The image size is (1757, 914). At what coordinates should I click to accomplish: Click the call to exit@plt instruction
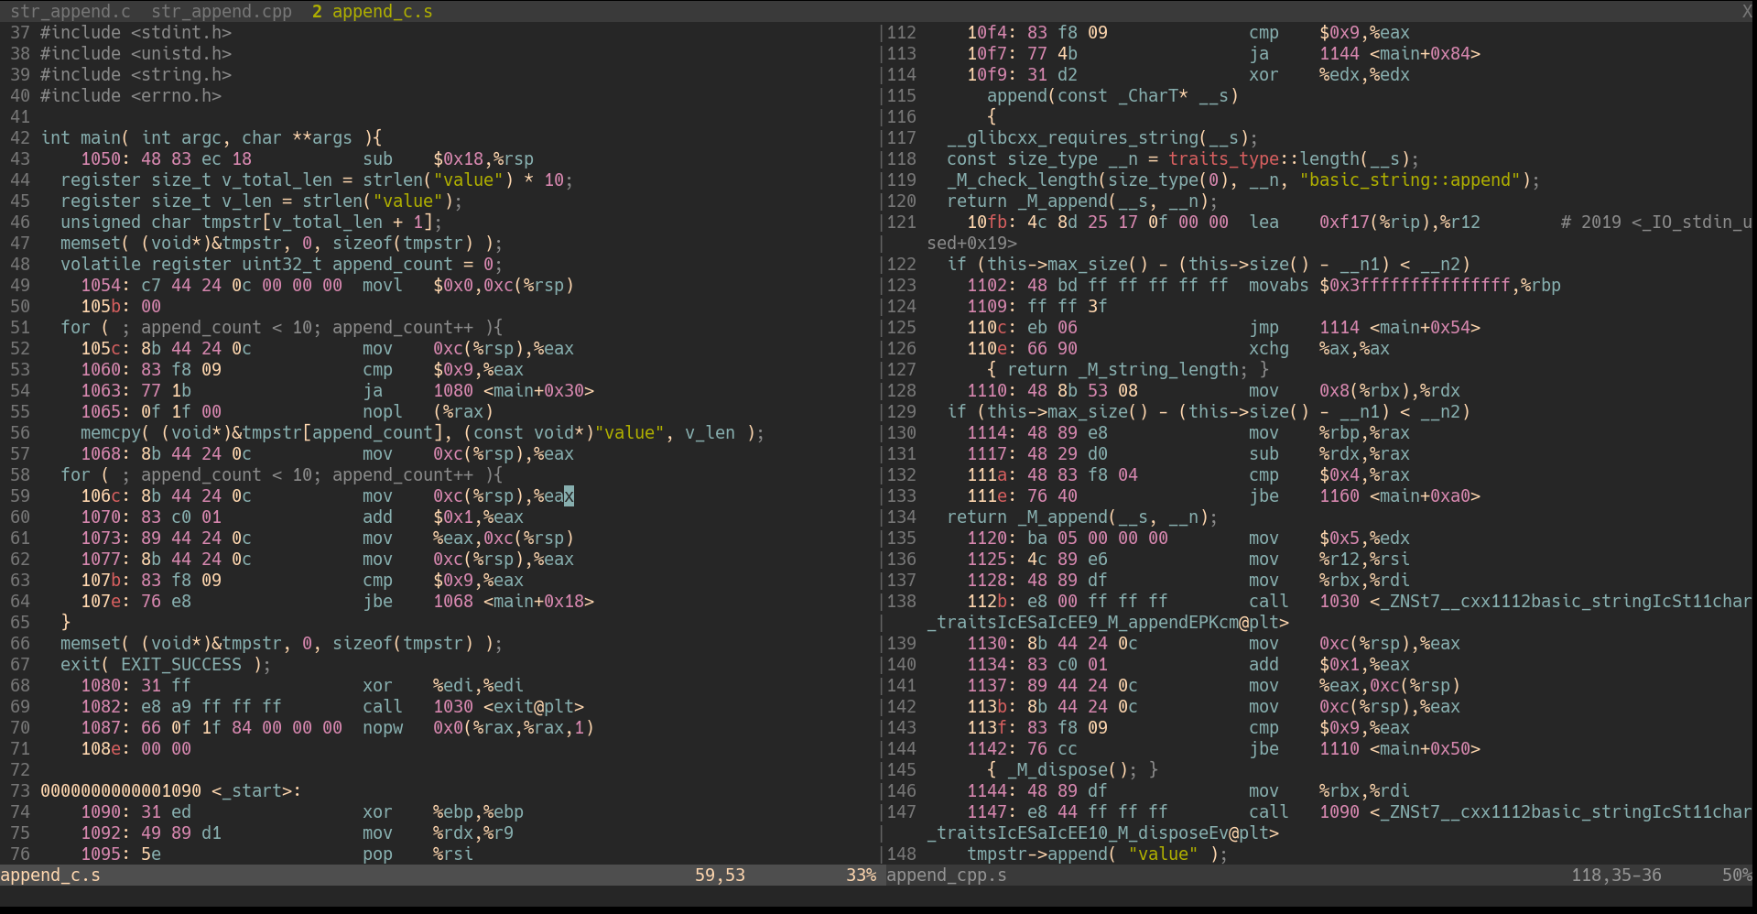(381, 707)
